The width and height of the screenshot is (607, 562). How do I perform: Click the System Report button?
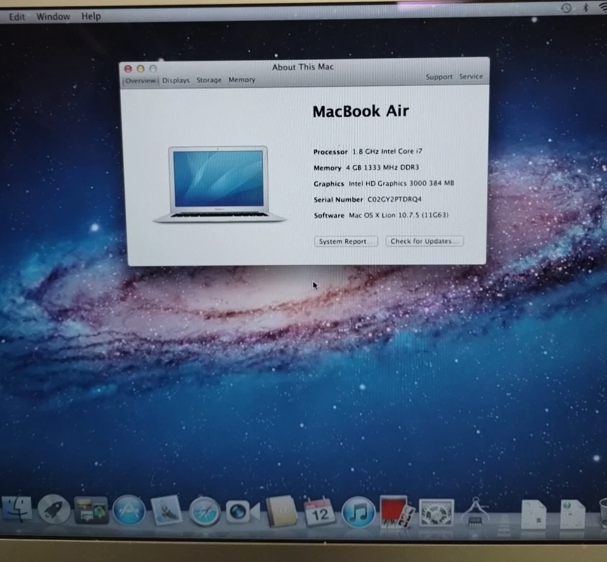tap(346, 241)
